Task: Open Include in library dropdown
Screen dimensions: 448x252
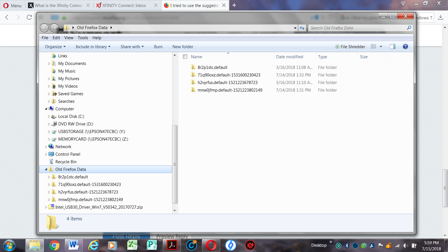Action: click(93, 47)
